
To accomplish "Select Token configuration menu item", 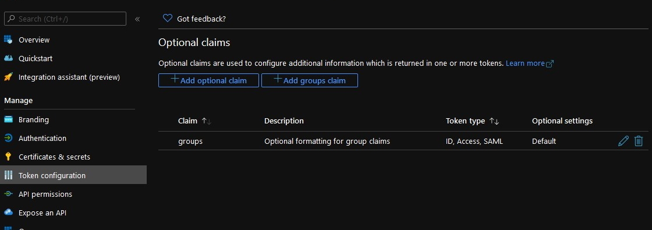I will (73, 175).
